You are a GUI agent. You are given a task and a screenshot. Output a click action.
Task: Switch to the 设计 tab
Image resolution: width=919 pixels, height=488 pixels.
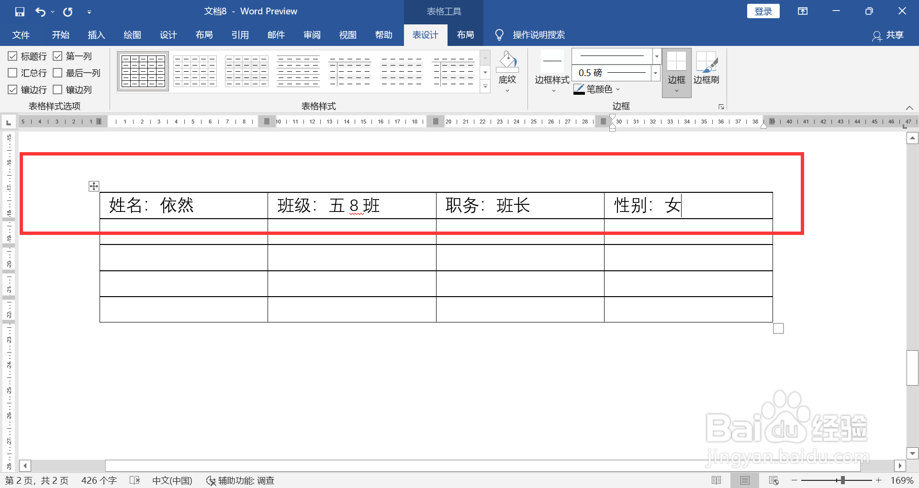[168, 35]
